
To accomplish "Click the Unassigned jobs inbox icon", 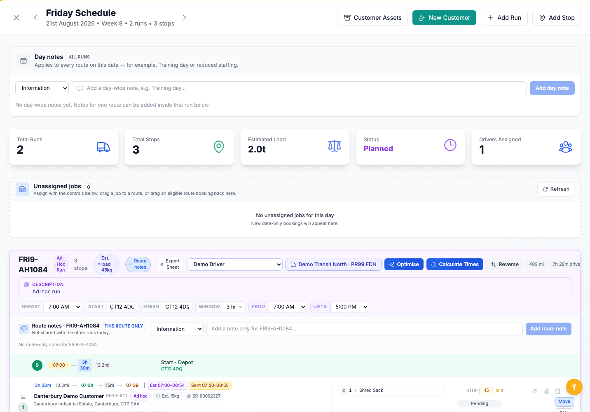I will coord(22,189).
